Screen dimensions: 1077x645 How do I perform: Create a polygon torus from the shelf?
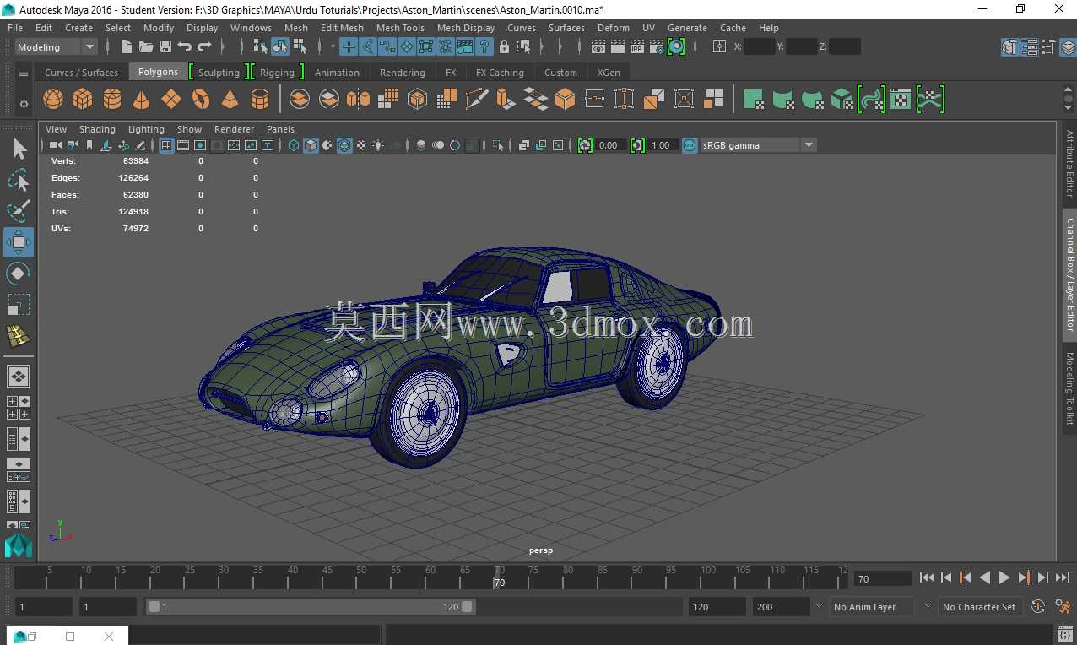tap(201, 100)
